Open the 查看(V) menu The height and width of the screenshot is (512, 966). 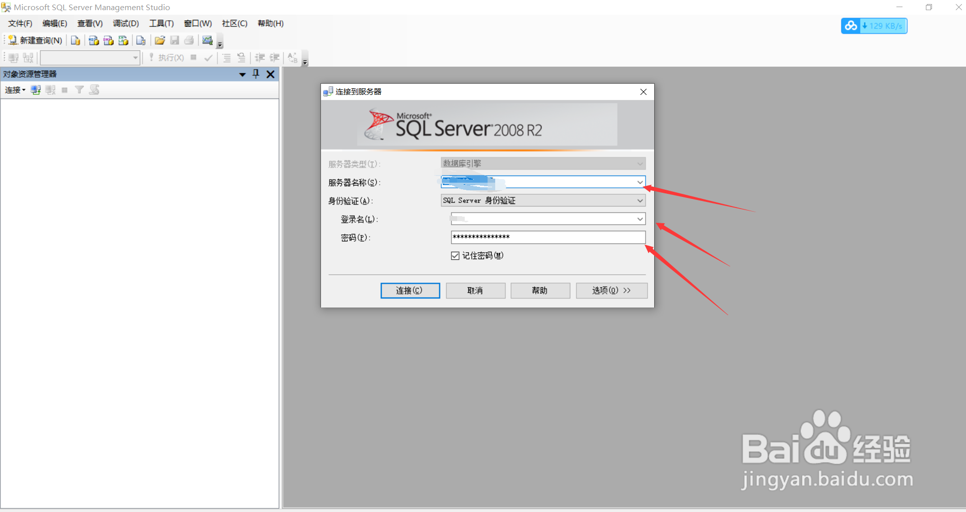click(90, 23)
